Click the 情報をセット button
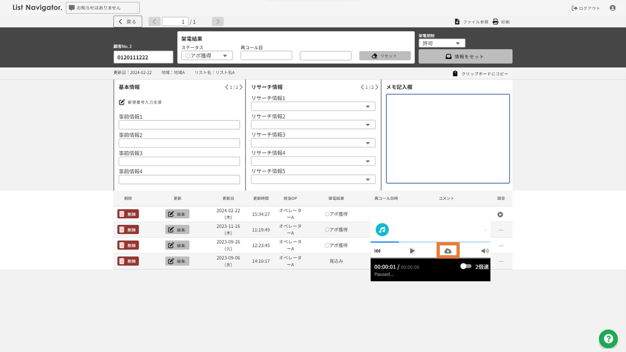626x352 pixels. click(465, 56)
